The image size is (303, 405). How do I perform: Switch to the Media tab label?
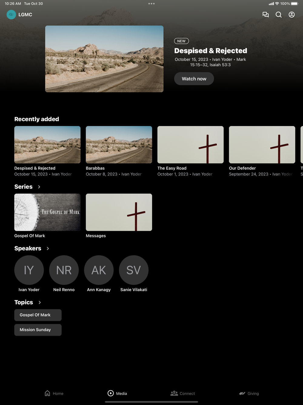coord(122,393)
